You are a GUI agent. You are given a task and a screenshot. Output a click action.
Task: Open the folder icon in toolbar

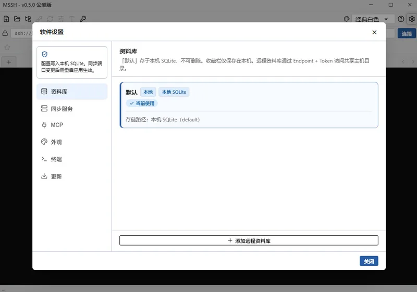17,19
